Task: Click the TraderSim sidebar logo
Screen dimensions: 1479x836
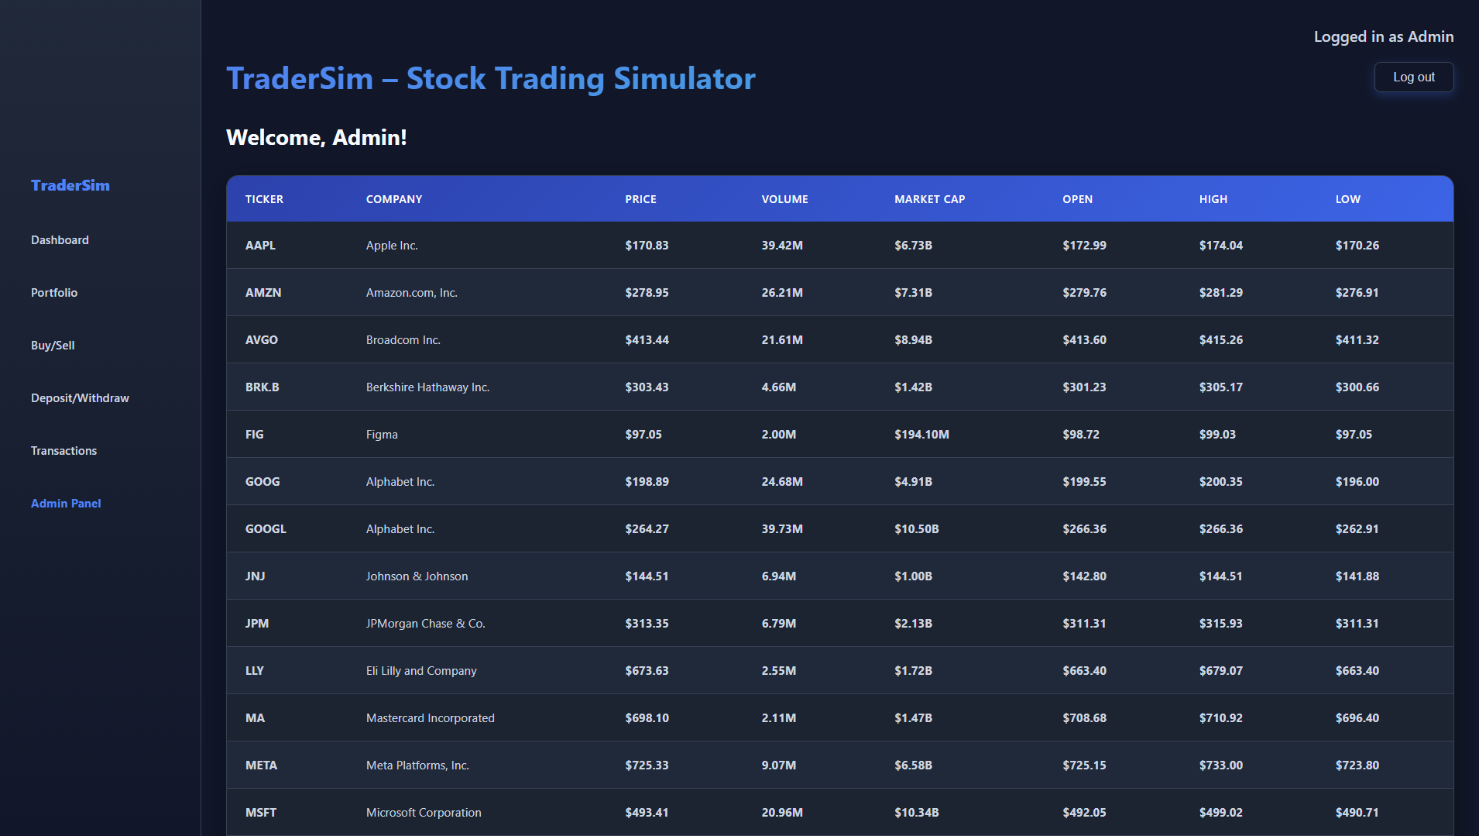Action: pos(70,185)
